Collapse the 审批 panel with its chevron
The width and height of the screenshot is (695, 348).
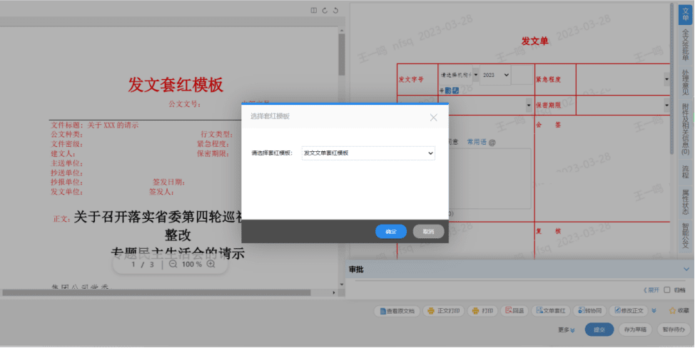click(686, 269)
